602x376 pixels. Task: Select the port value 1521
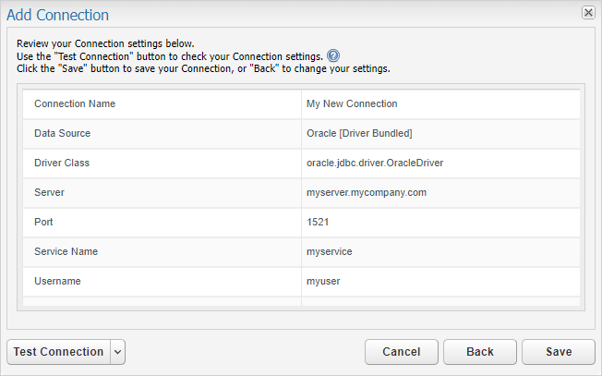pos(318,222)
